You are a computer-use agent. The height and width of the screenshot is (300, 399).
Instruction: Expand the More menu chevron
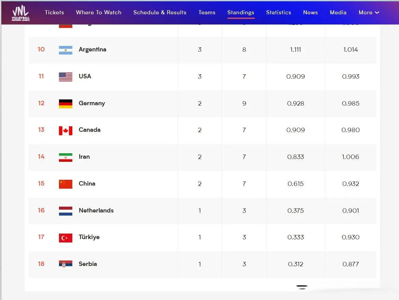(x=377, y=13)
